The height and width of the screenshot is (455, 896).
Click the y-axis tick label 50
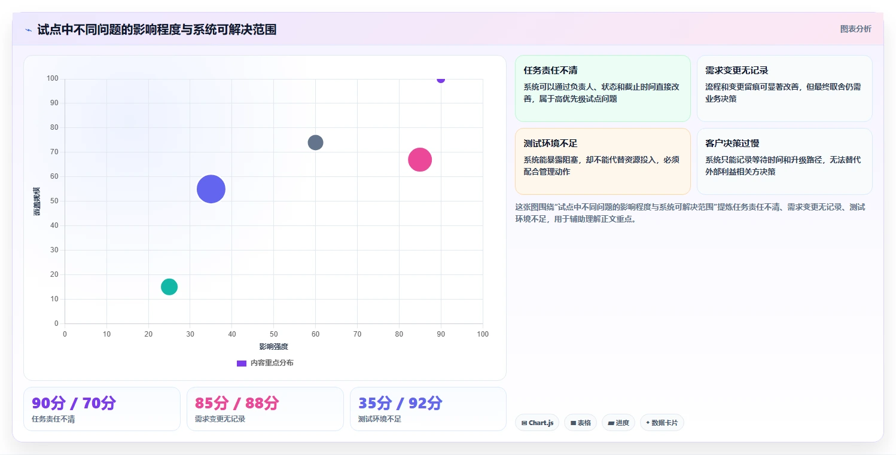point(54,201)
